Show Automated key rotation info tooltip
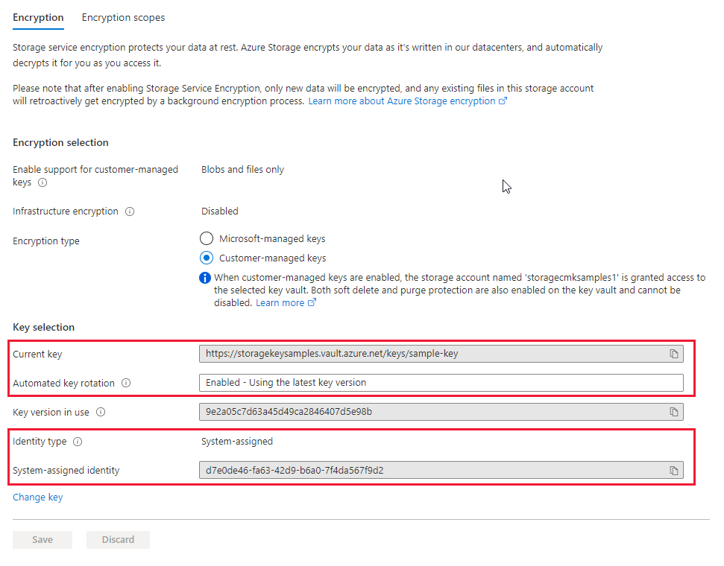Viewport: 724px width, 566px height. click(x=126, y=384)
